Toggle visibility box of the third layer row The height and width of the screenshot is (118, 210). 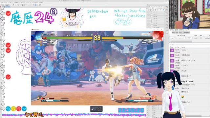click(x=151, y=17)
